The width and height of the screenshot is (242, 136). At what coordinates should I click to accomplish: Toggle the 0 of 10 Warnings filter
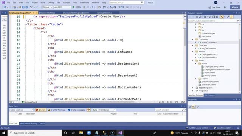tap(57, 110)
